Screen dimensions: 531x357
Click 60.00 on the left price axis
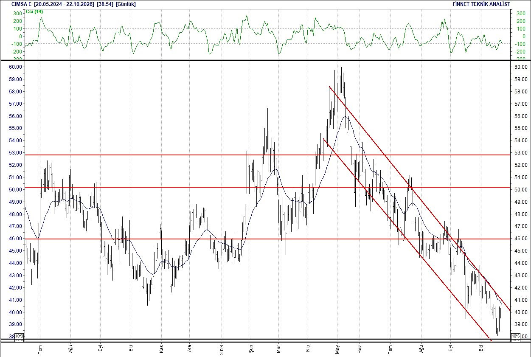(15, 67)
